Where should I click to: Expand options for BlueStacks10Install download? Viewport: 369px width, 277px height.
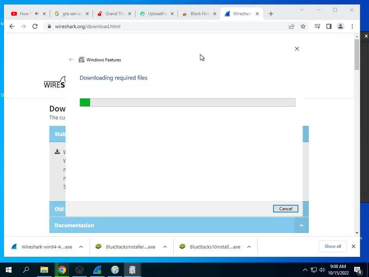coord(249,247)
